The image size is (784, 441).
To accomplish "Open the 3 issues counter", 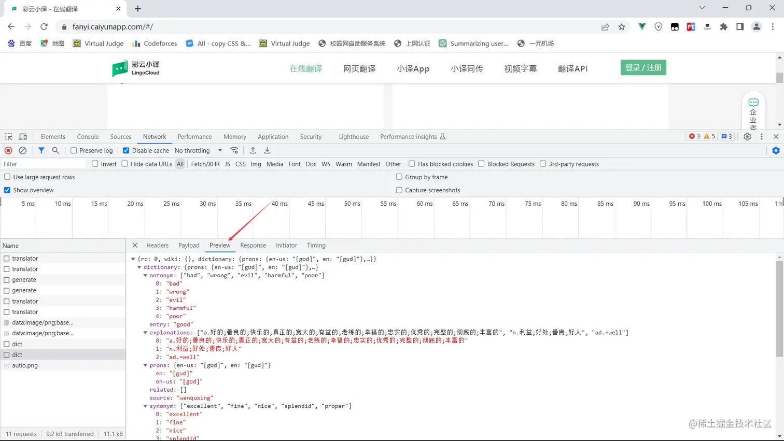I will click(x=727, y=136).
